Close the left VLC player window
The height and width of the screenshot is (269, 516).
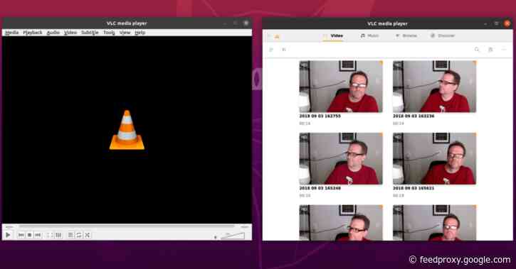[246, 23]
